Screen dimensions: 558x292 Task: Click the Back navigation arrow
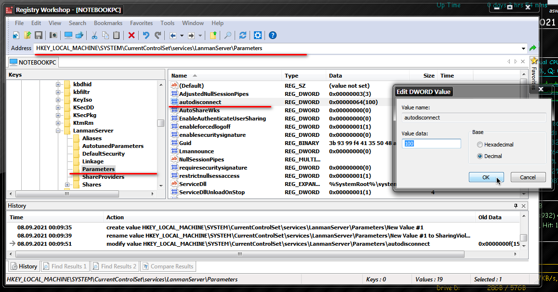click(173, 36)
